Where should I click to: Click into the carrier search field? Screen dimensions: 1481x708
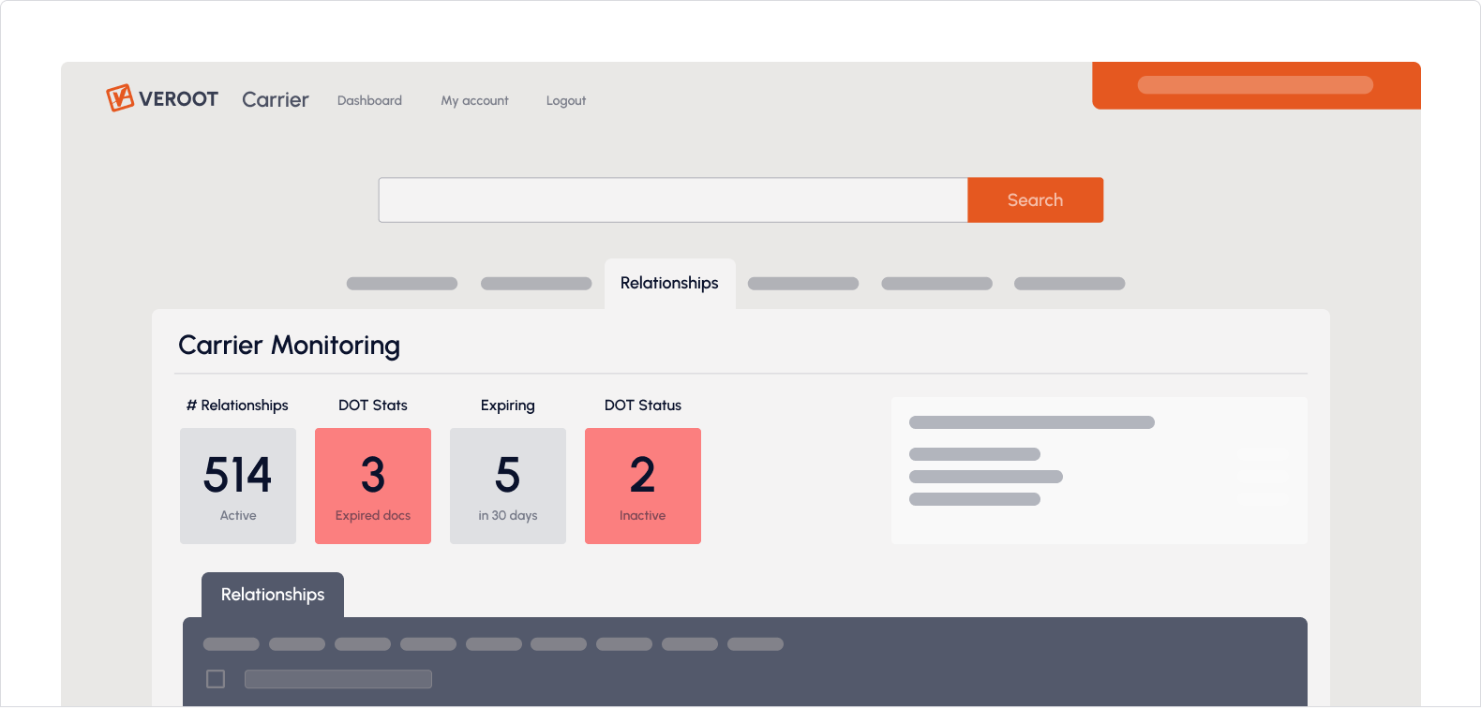672,200
